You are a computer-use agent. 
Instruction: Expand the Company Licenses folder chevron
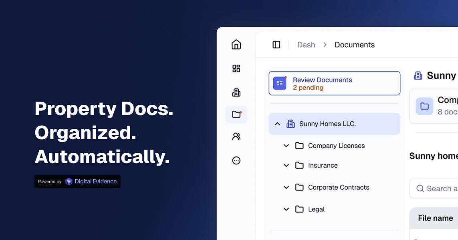pyautogui.click(x=286, y=146)
